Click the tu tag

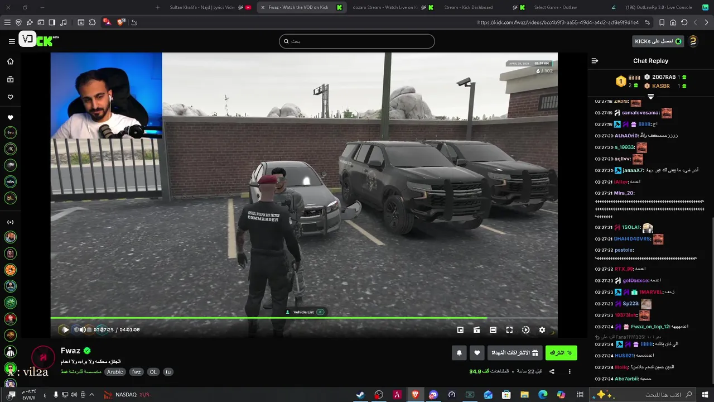[x=168, y=372]
